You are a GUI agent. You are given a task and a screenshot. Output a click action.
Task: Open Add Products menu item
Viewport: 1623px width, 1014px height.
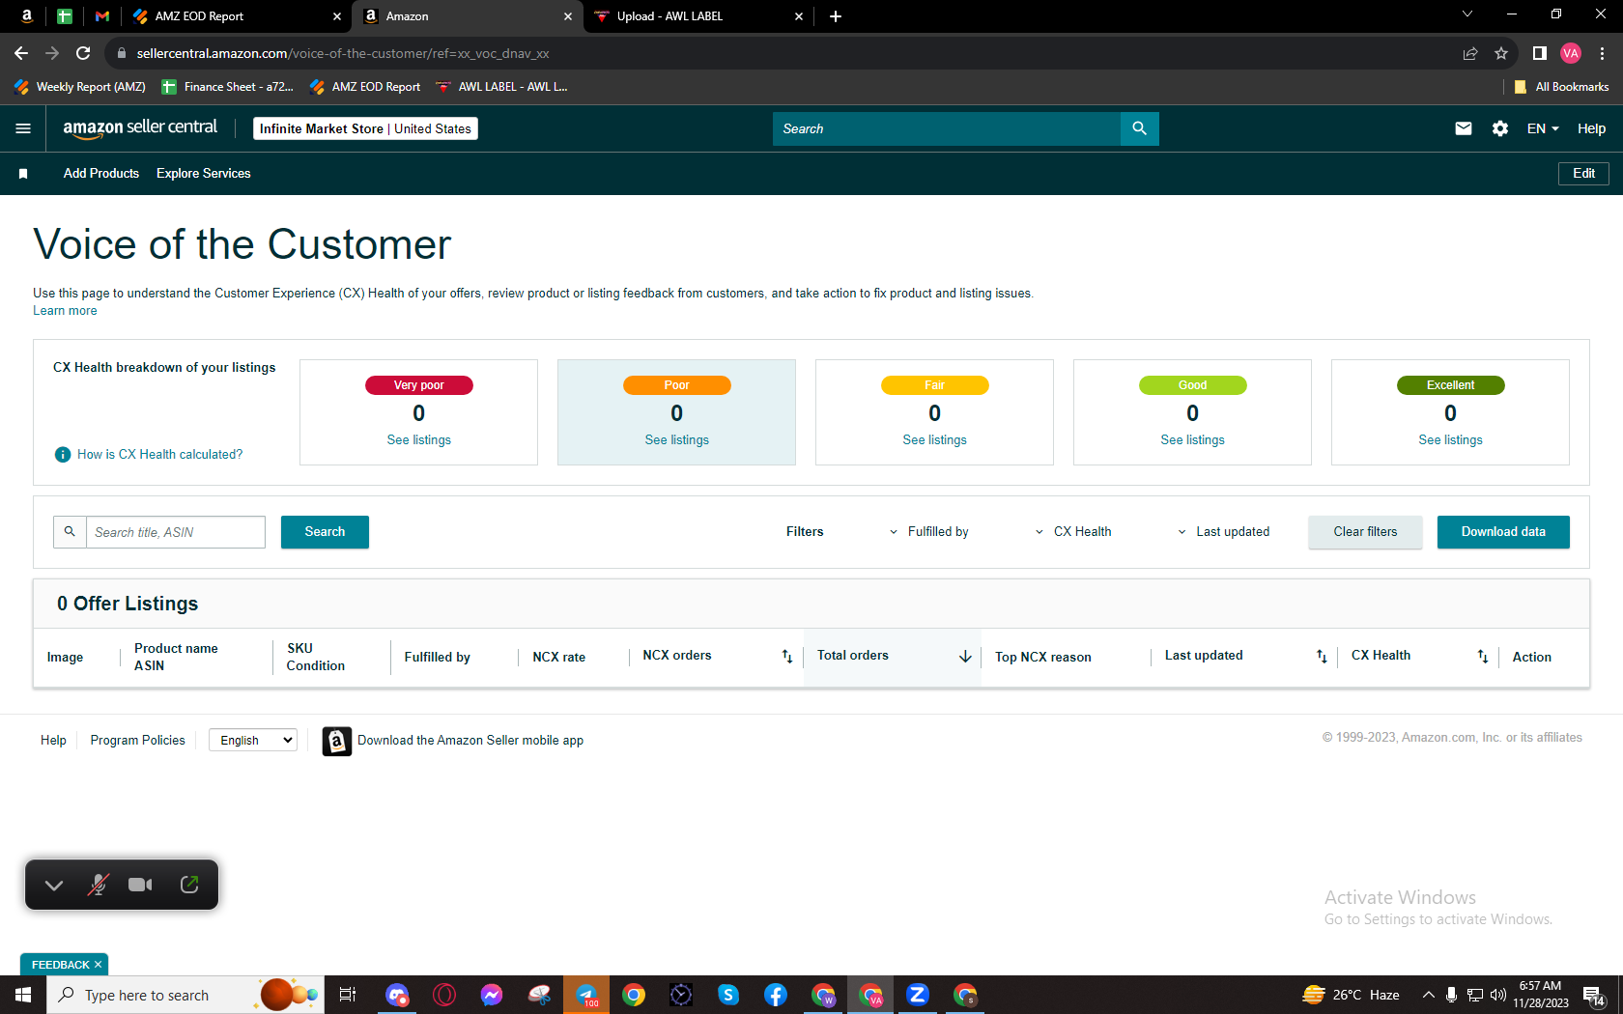[101, 174]
